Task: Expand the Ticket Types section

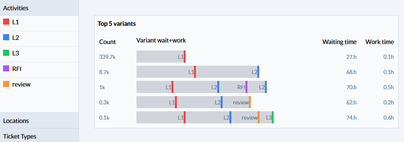Action: click(39, 135)
